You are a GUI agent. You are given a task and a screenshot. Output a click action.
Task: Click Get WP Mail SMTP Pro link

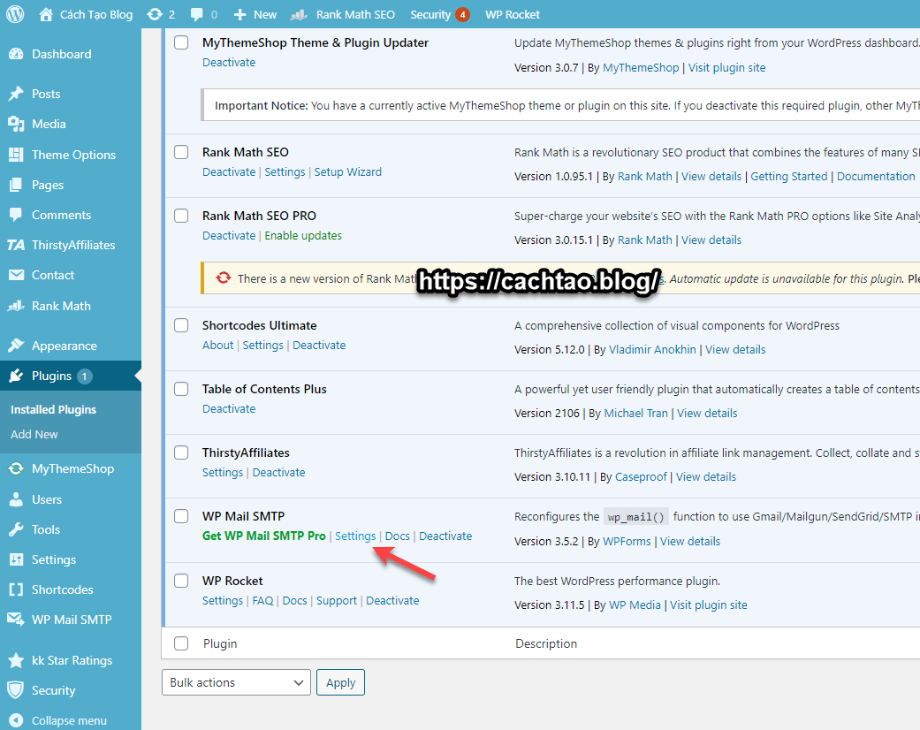(x=264, y=536)
